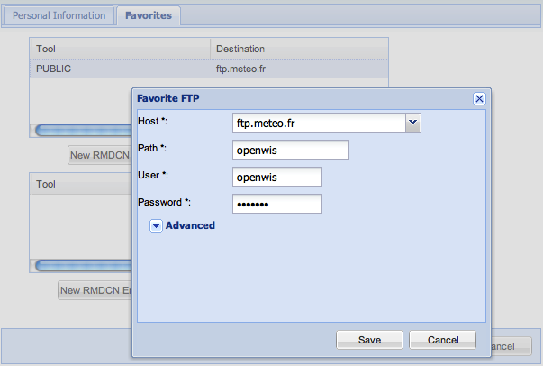Save the favorite FTP settings
Image resolution: width=543 pixels, height=366 pixels.
pos(369,340)
